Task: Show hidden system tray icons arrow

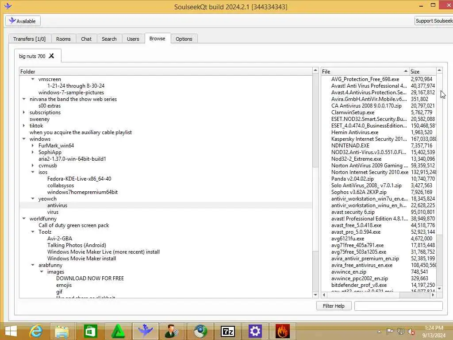Action: (379, 331)
